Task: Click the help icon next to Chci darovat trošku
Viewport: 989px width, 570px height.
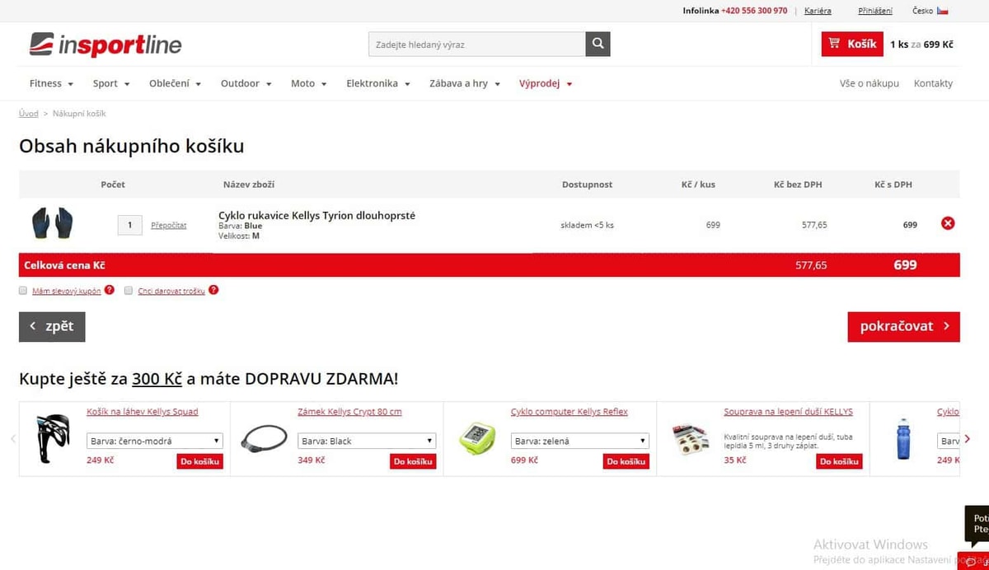Action: click(213, 290)
